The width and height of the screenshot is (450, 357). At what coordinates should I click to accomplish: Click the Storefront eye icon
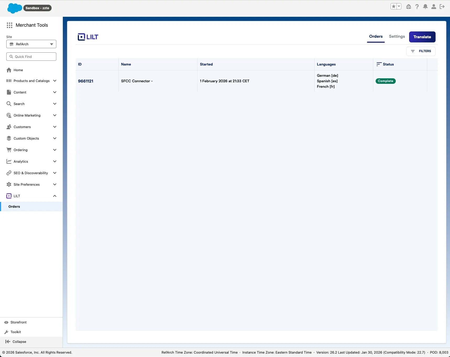pos(6,322)
